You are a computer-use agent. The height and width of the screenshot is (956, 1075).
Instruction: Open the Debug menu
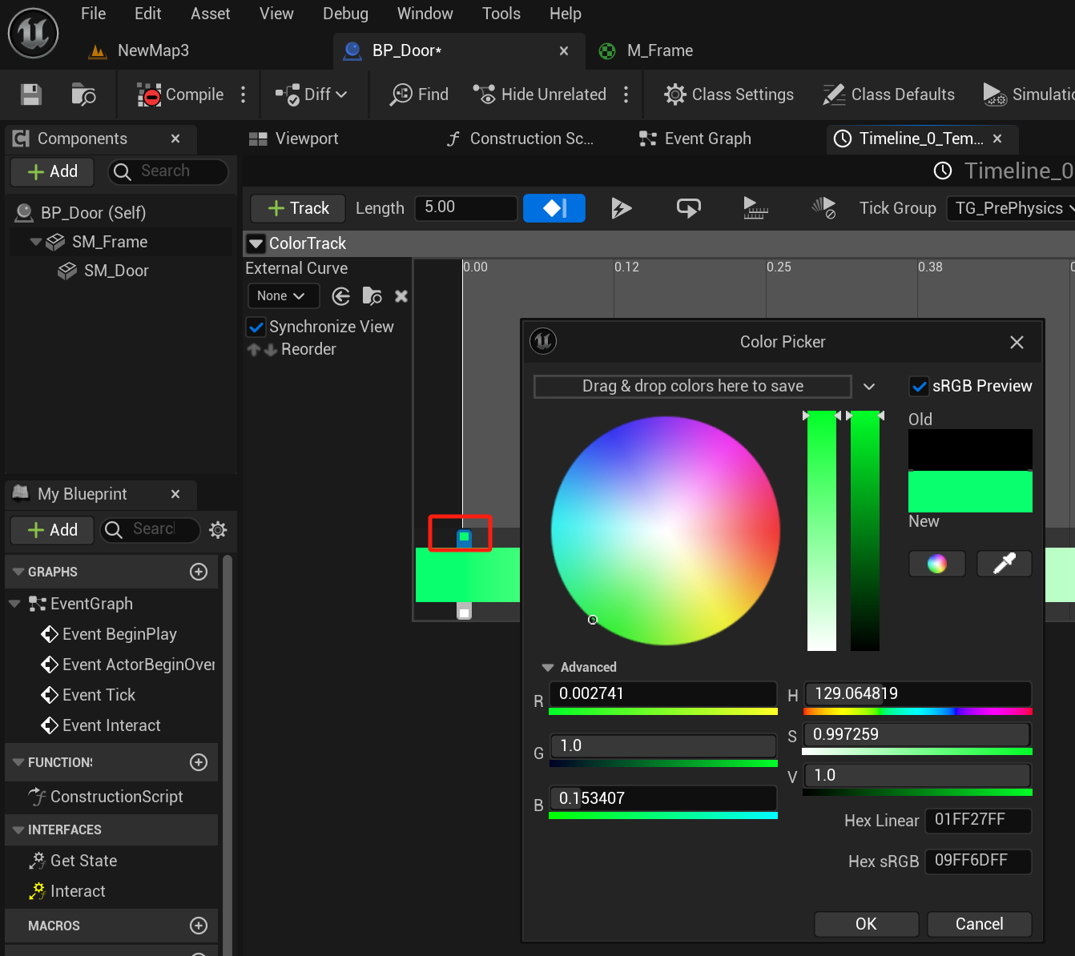coord(345,14)
